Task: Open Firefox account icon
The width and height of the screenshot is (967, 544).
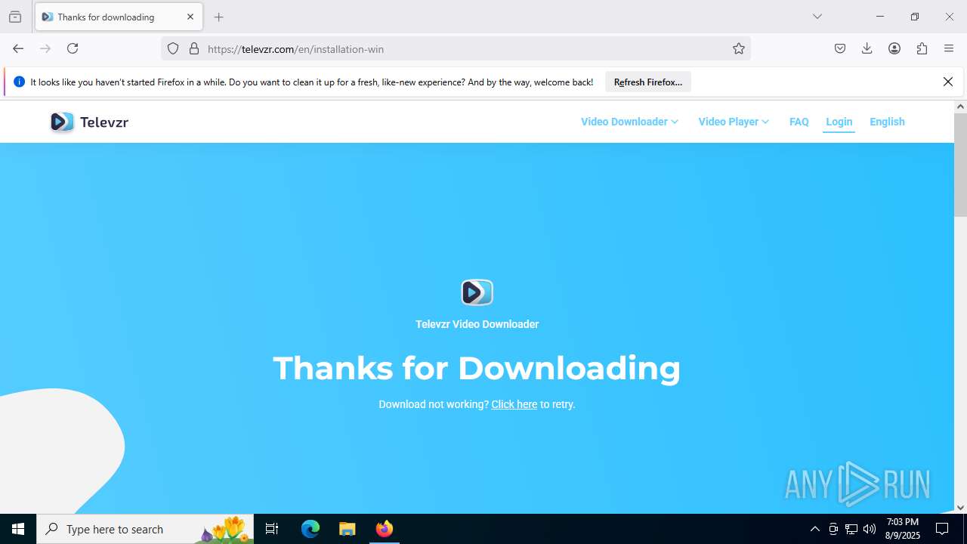Action: tap(894, 48)
